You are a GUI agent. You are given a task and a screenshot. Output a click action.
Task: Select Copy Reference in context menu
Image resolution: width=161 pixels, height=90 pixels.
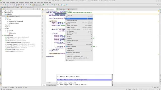coord(79,22)
